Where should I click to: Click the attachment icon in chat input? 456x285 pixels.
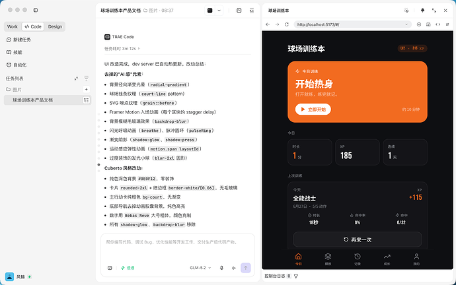click(110, 268)
